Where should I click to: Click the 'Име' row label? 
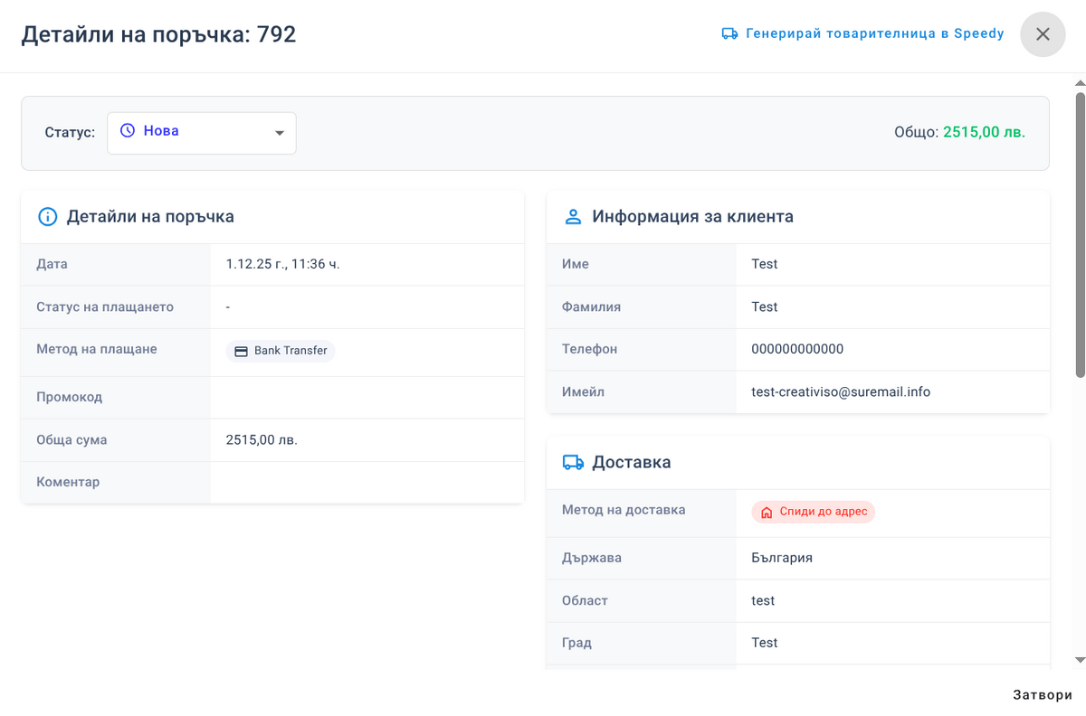click(x=576, y=264)
